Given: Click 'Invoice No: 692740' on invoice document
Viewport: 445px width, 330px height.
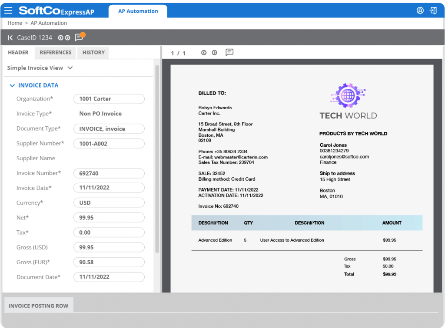Looking at the screenshot, I should (x=218, y=206).
